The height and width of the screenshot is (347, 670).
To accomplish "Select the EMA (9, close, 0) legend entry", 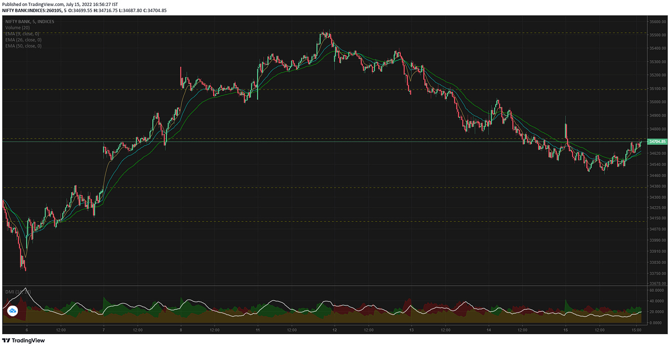I will [x=22, y=34].
